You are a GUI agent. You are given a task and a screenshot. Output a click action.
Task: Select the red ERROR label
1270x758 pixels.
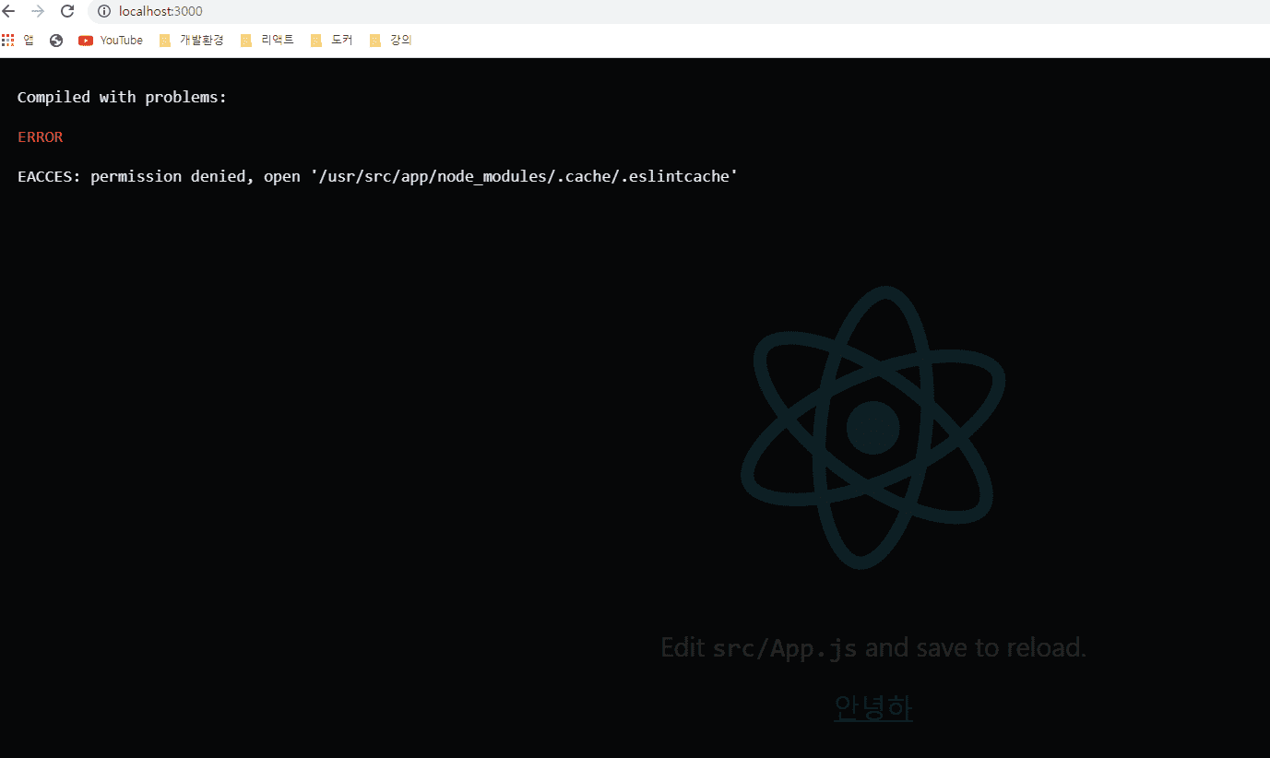[41, 137]
